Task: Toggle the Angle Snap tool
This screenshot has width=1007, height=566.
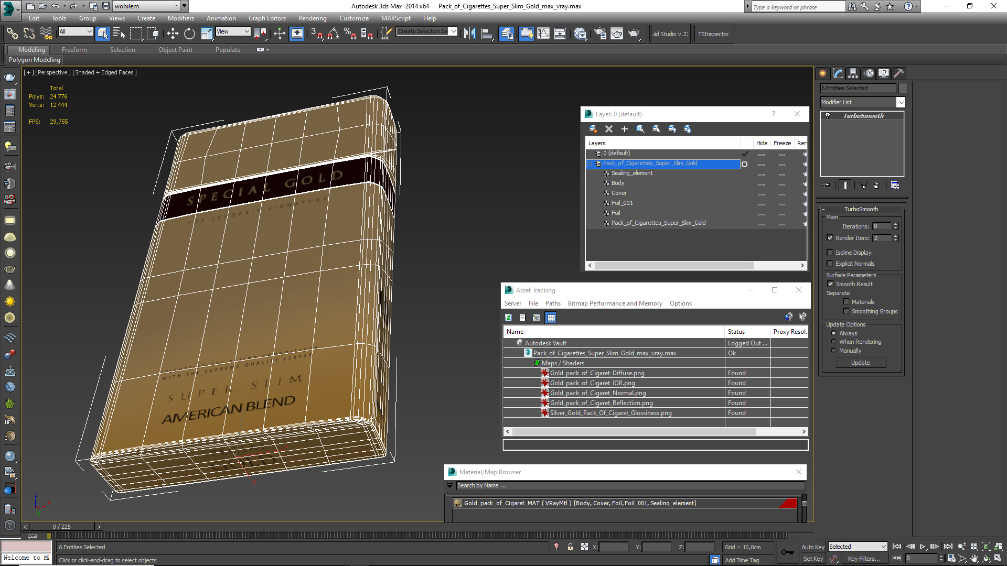Action: click(333, 34)
